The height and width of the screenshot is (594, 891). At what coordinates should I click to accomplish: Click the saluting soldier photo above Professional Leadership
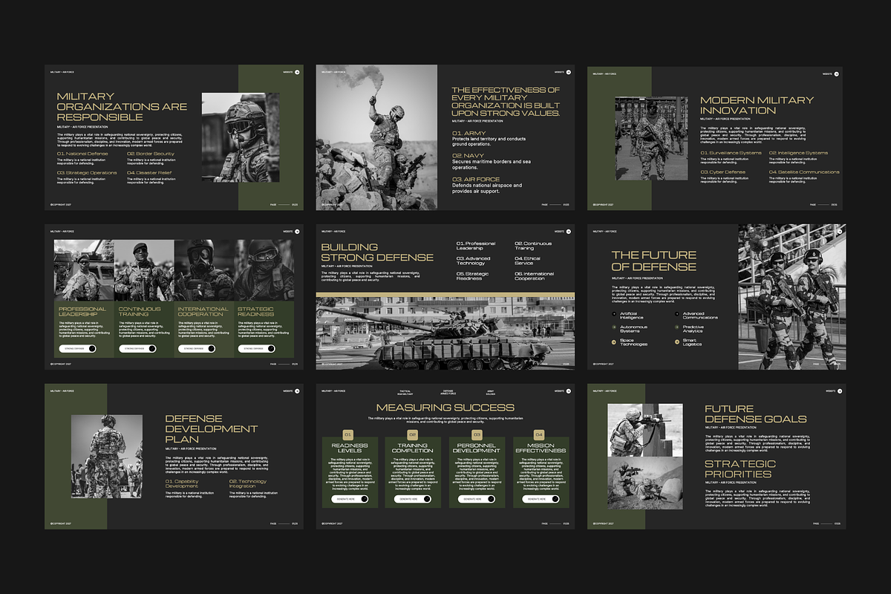(x=84, y=270)
